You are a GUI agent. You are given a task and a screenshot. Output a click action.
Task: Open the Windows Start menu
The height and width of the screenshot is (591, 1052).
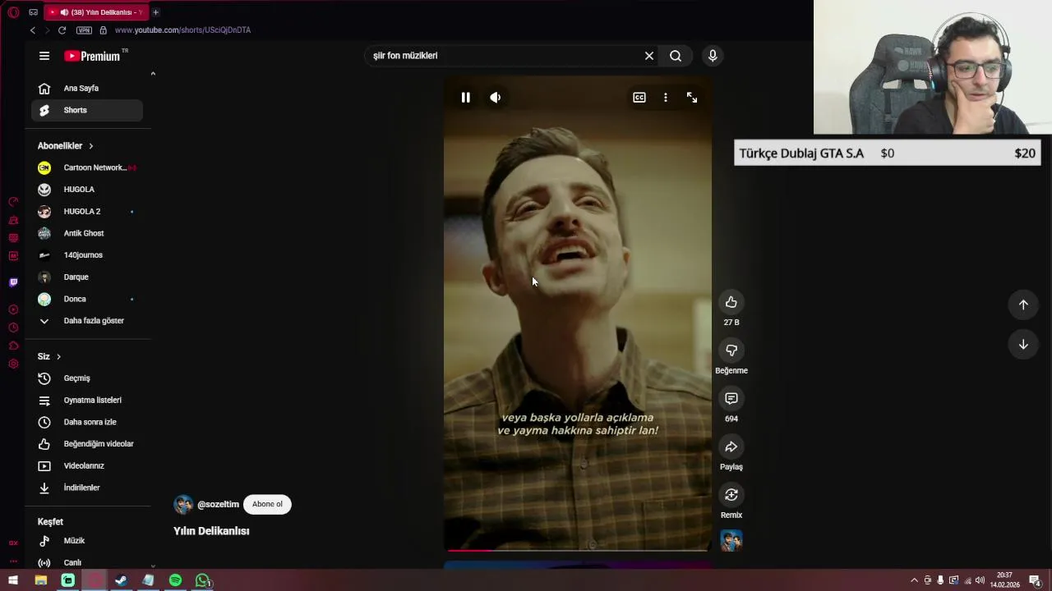point(13,580)
